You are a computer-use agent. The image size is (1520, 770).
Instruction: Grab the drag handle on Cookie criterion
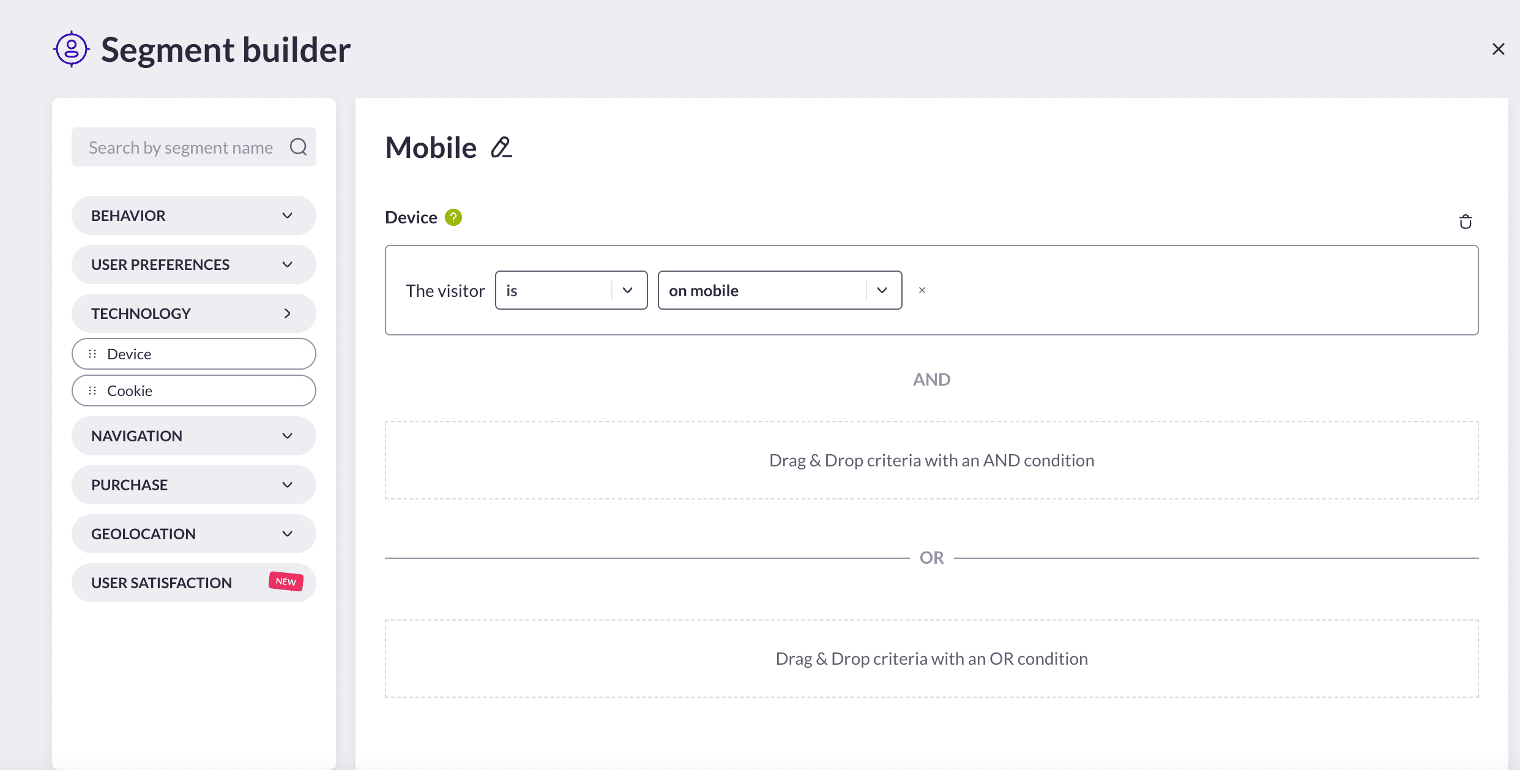pos(92,391)
